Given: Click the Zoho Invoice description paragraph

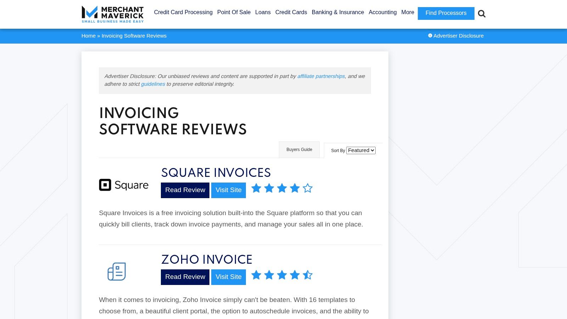Looking at the screenshot, I should (234, 306).
